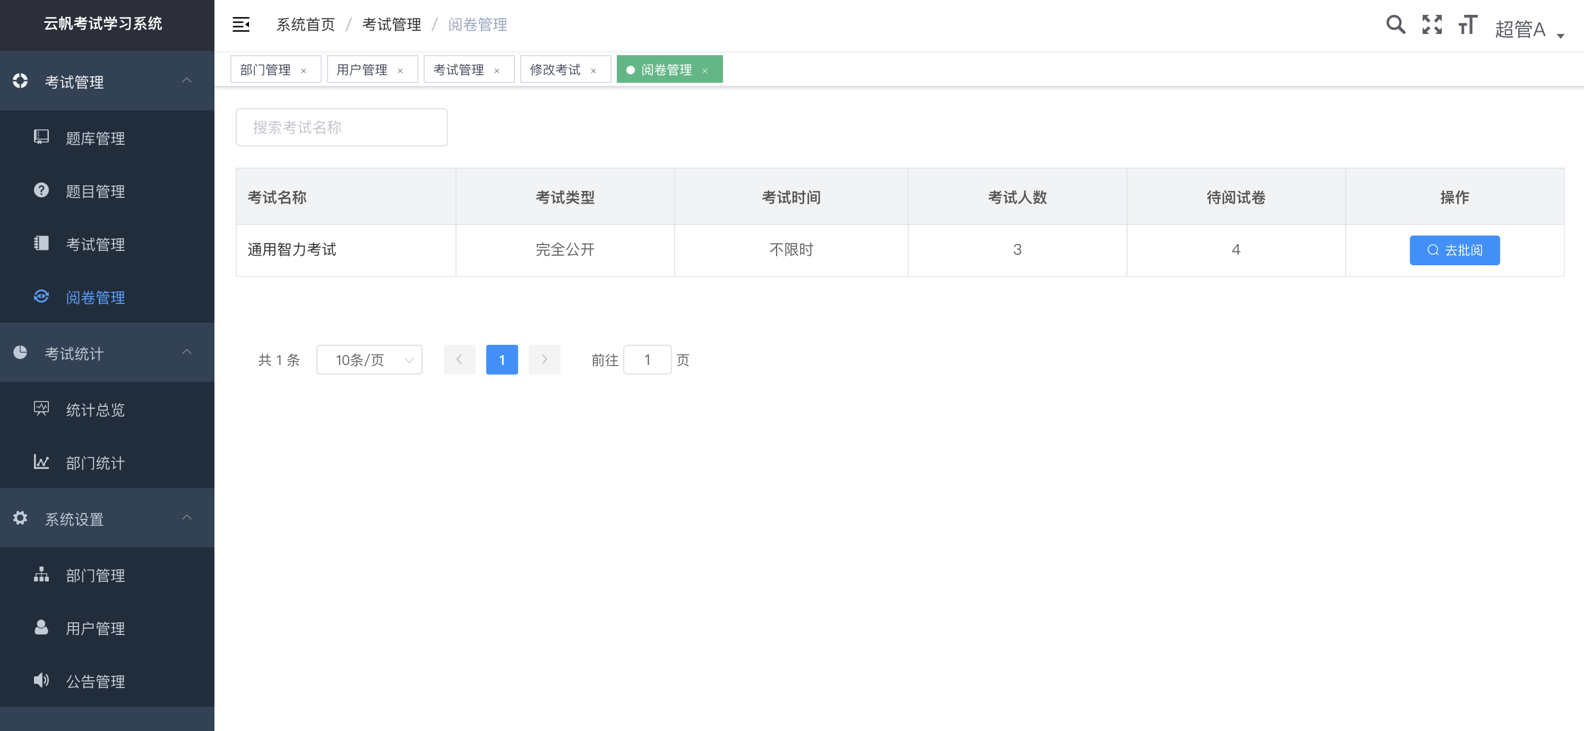
Task: Select the 部门统计 line graph icon
Action: click(41, 462)
